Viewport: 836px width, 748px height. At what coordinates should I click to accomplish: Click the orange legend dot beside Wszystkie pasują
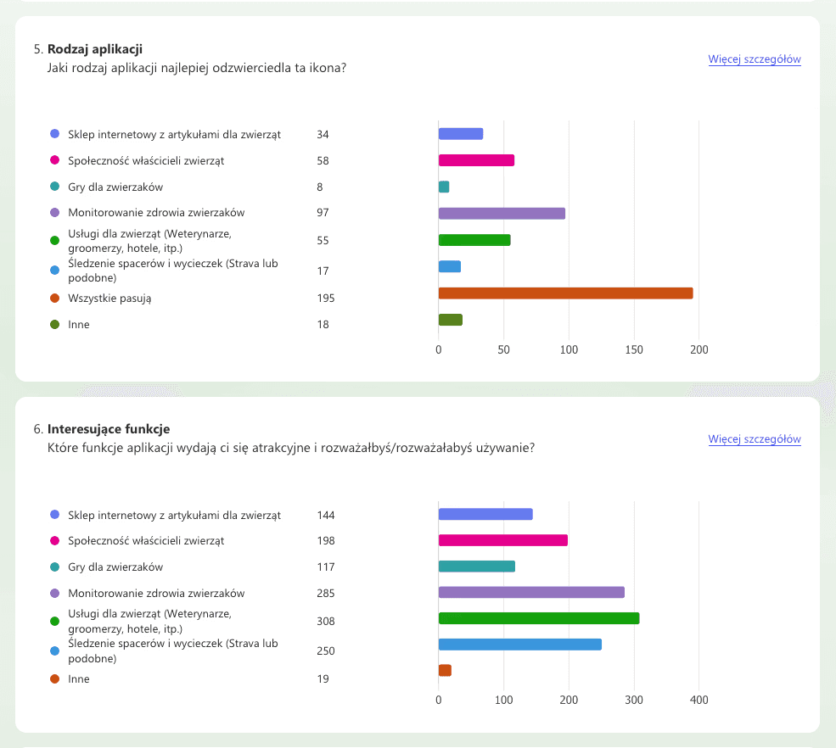pyautogui.click(x=54, y=298)
